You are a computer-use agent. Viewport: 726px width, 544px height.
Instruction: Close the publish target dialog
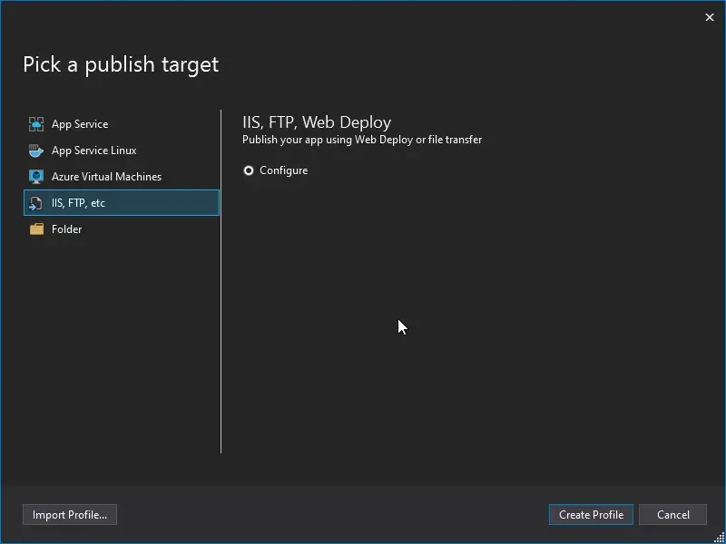[711, 16]
